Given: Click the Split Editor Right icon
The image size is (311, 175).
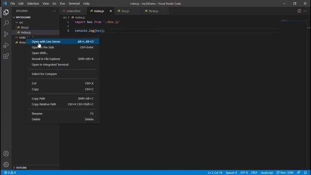Looking at the screenshot, I should click(x=299, y=11).
